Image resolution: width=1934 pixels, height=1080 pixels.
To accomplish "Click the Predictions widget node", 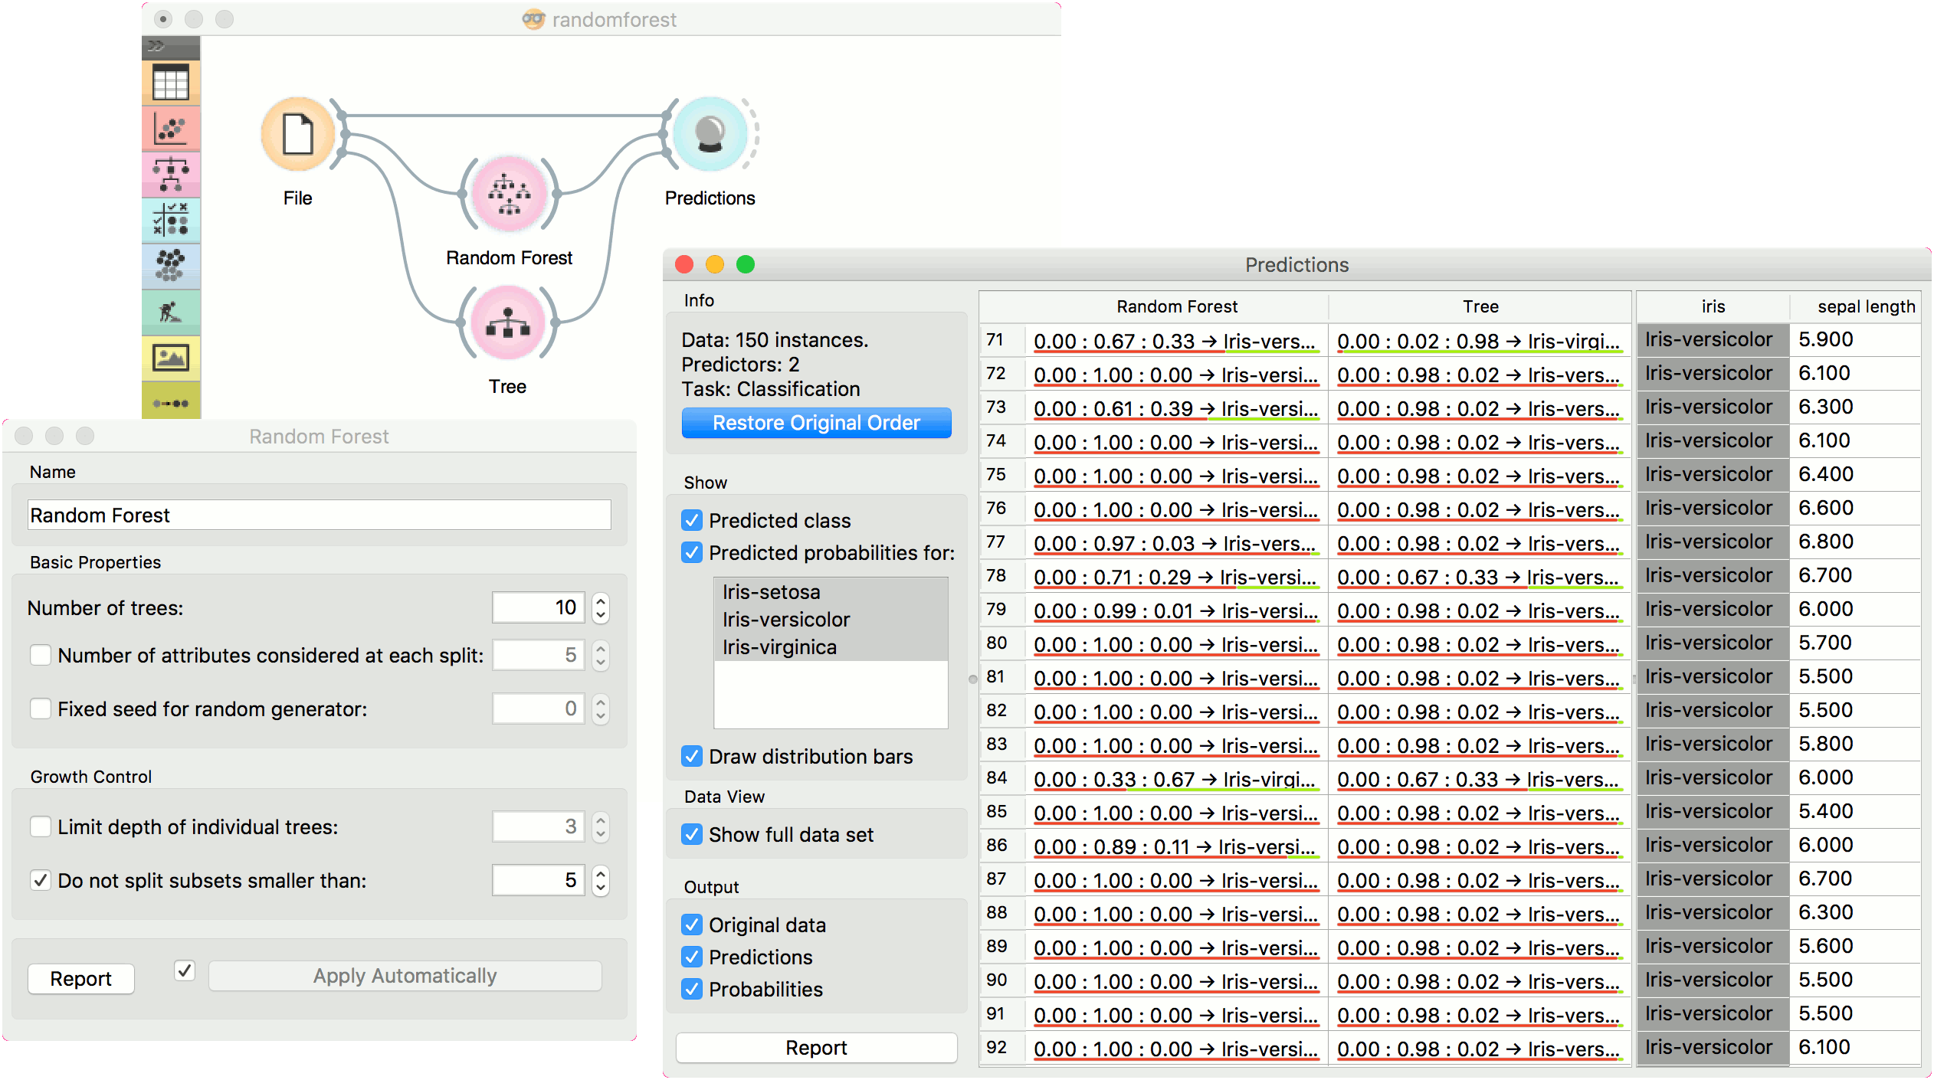I will coord(710,135).
